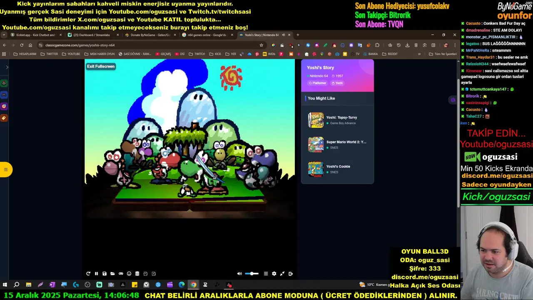533x300 pixels.
Task: Close the Yoshi's Story browser tab
Action: [x=289, y=35]
